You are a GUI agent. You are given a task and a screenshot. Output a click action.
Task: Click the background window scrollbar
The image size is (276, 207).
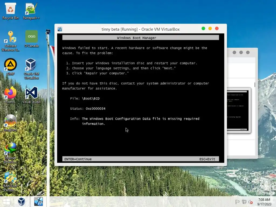coord(255,85)
